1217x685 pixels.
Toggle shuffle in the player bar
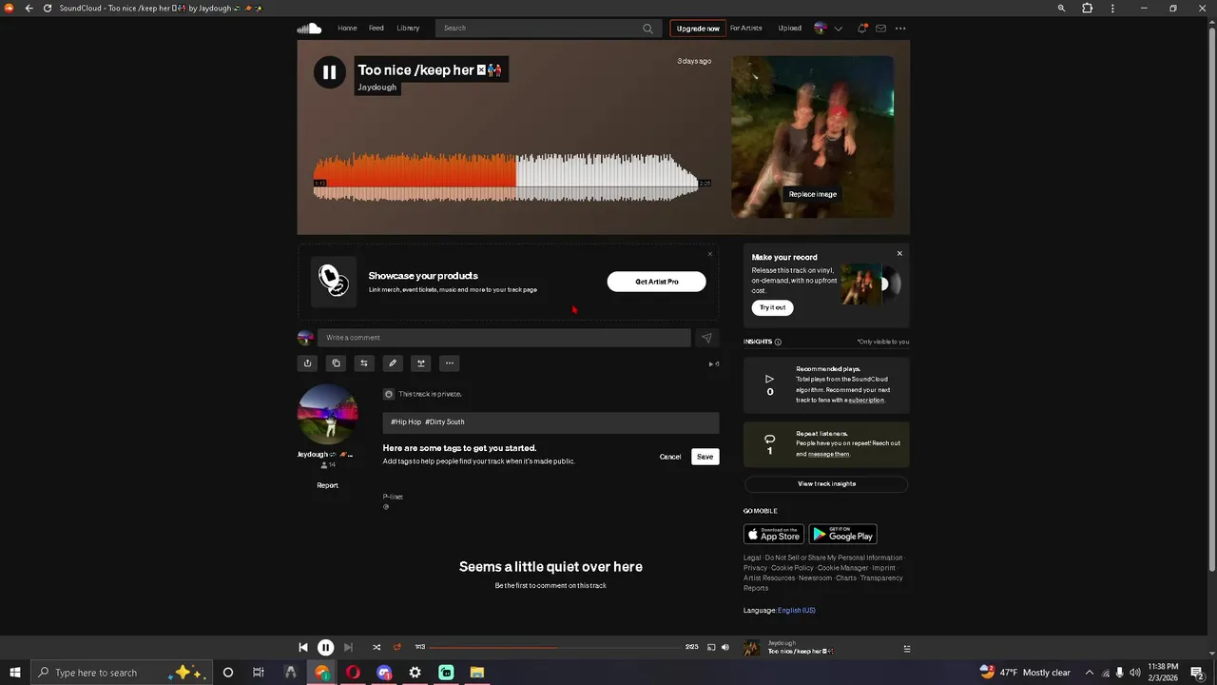coord(377,648)
